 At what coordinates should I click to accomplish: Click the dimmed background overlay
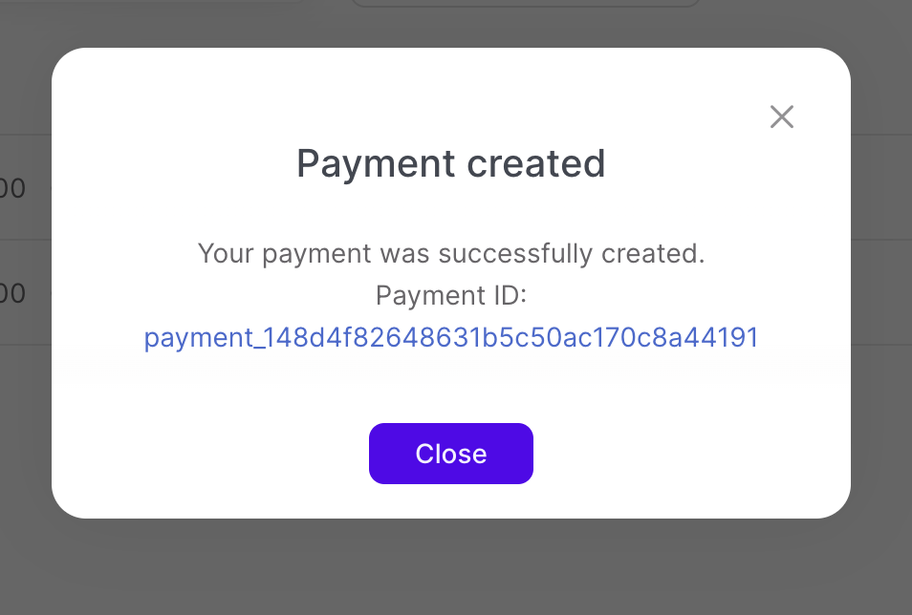(456, 573)
